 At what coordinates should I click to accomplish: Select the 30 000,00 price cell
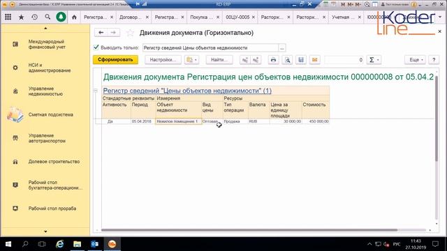(286, 121)
